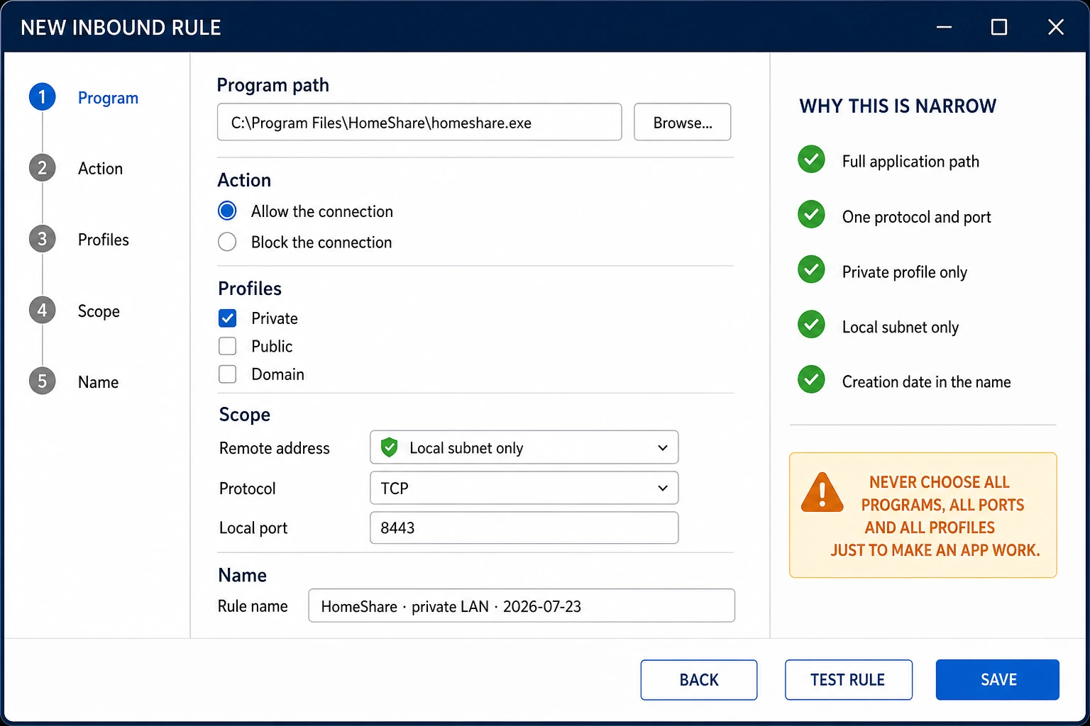
Task: Click into the Rule name field
Action: pyautogui.click(x=522, y=605)
